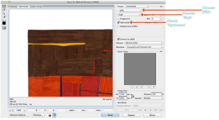
Task: Go to previous animation frame
Action: coord(145,110)
